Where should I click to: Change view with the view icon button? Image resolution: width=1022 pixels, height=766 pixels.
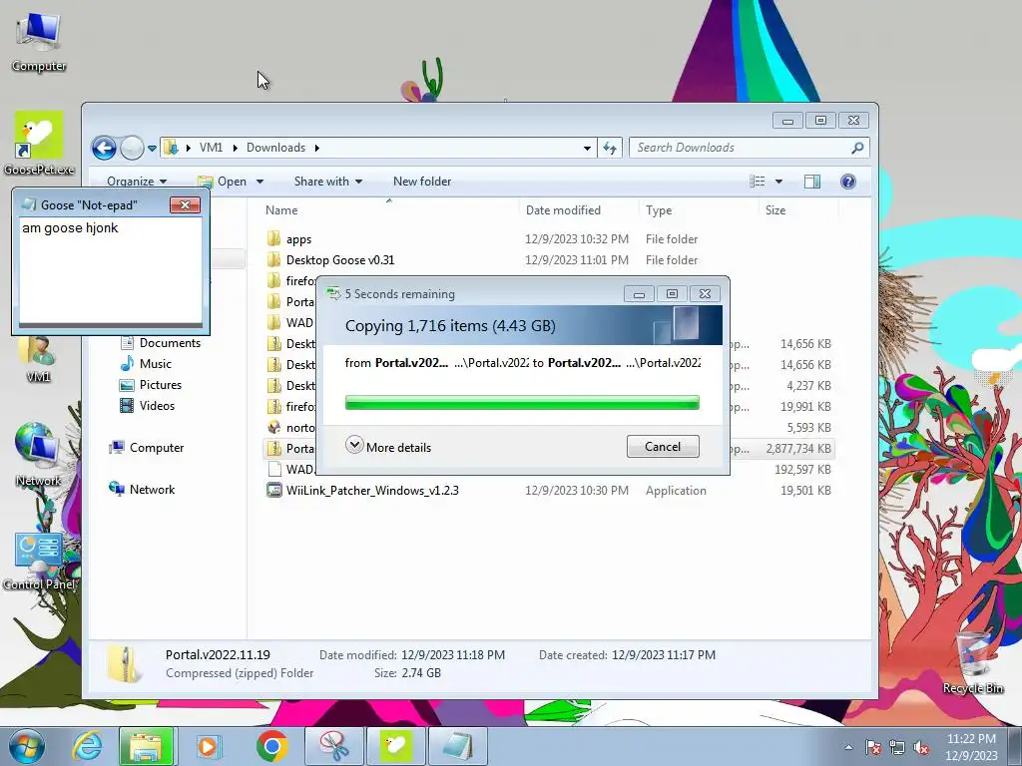(x=757, y=182)
